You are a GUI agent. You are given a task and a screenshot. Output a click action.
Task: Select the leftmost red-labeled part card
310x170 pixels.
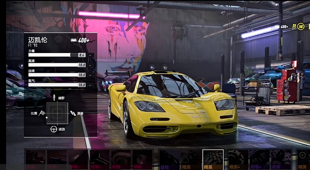(x=35, y=160)
